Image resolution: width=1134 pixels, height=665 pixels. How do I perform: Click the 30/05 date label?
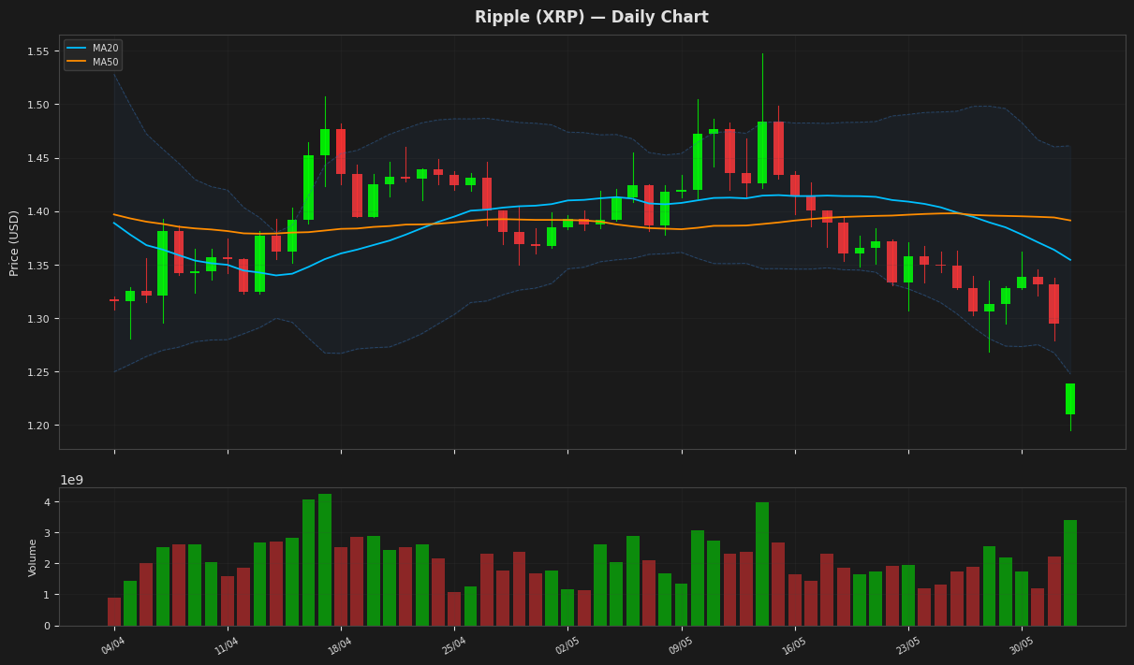(x=1022, y=644)
